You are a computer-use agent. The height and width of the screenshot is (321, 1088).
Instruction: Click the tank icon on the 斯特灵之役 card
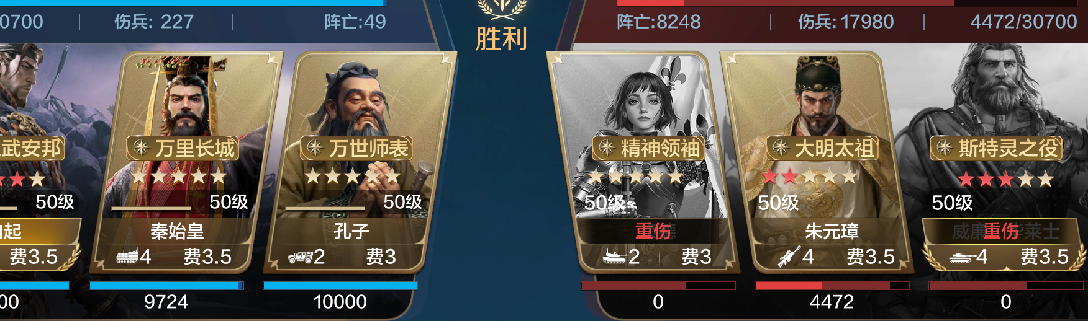tap(962, 257)
